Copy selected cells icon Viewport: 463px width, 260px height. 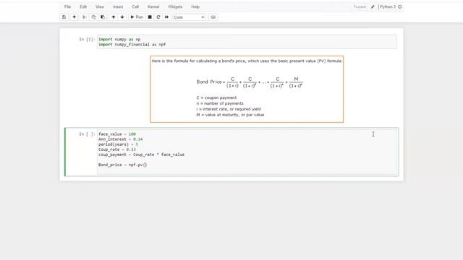tap(93, 17)
